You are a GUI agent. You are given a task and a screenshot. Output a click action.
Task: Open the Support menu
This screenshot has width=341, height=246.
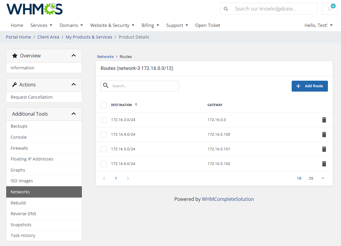[x=177, y=25]
